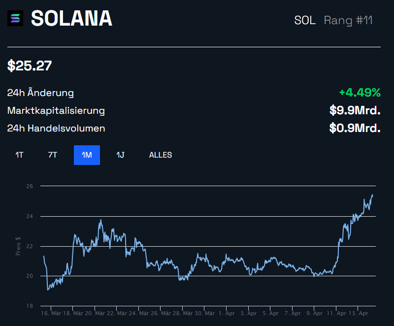Select the 1T timeframe tab
The height and width of the screenshot is (326, 394).
click(x=18, y=155)
